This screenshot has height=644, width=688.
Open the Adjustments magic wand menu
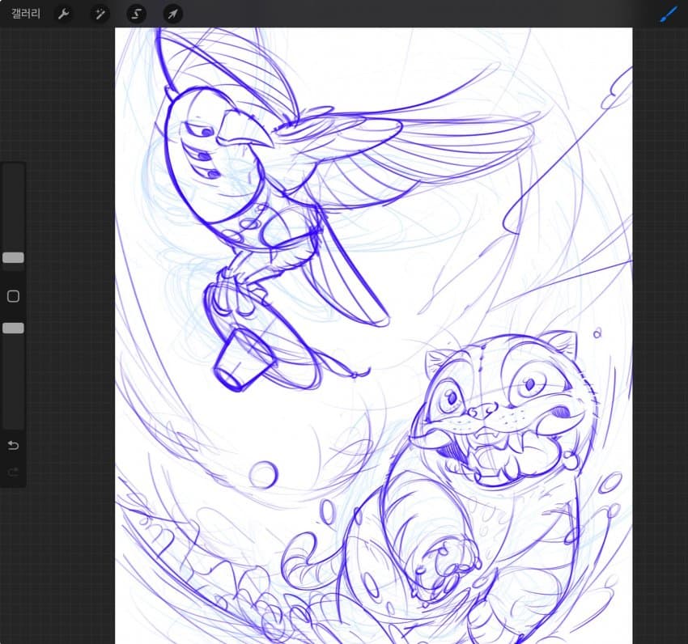click(100, 14)
